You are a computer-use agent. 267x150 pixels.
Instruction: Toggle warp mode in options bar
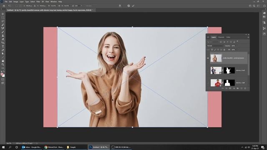coord(120,6)
